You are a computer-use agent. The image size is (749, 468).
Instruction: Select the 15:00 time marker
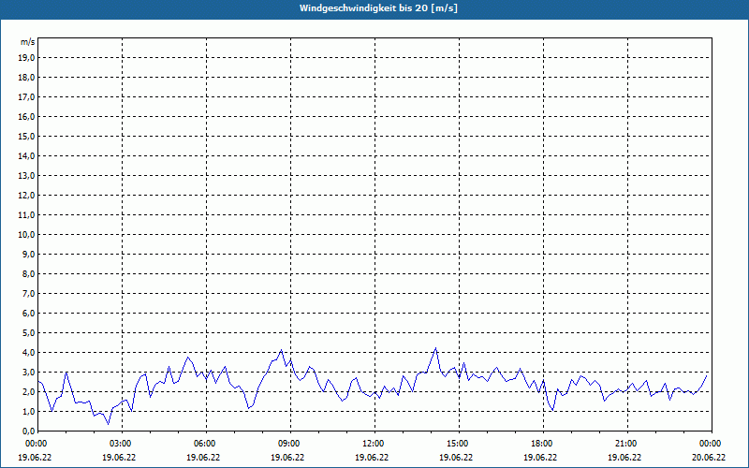point(458,444)
